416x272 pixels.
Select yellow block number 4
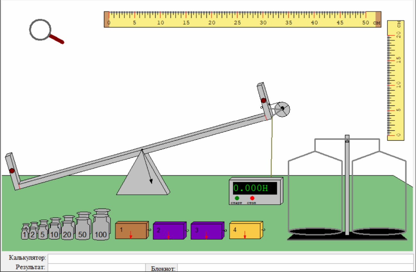(246, 230)
